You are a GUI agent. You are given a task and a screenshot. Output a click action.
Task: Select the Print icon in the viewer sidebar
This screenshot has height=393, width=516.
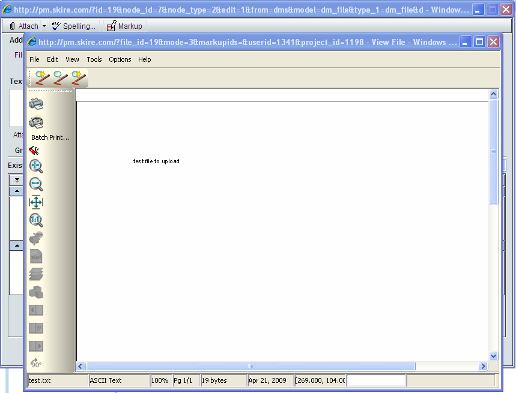(35, 103)
